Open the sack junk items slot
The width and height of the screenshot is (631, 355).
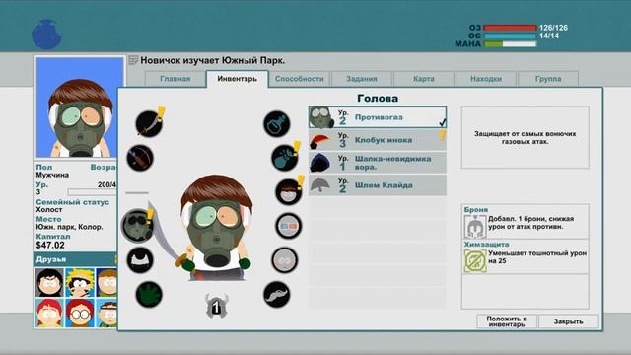click(x=285, y=158)
